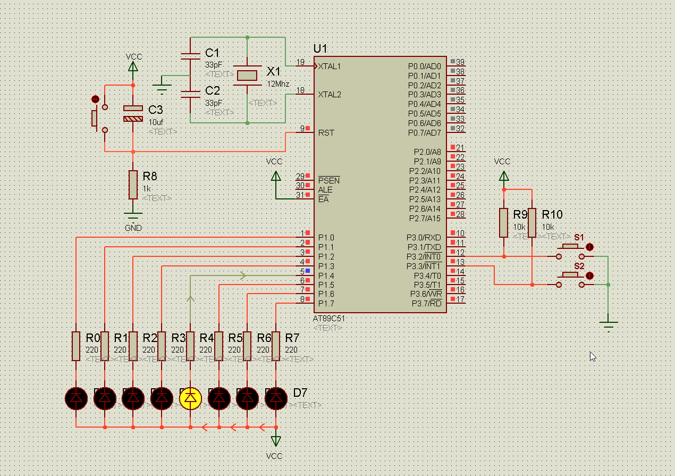Click resistor R7 body above LED D7

(x=276, y=345)
